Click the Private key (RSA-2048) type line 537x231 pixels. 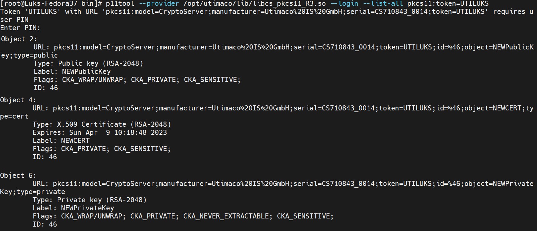(x=90, y=200)
